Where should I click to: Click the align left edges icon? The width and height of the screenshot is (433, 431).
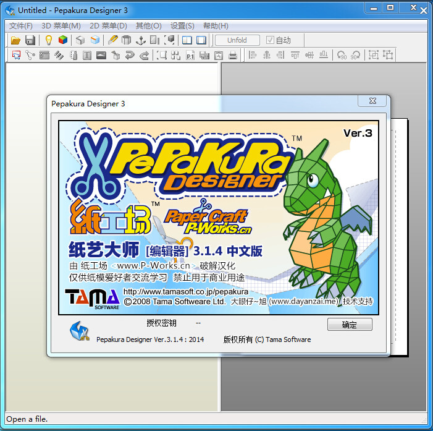(253, 55)
